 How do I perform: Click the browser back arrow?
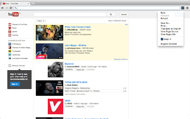3,8
